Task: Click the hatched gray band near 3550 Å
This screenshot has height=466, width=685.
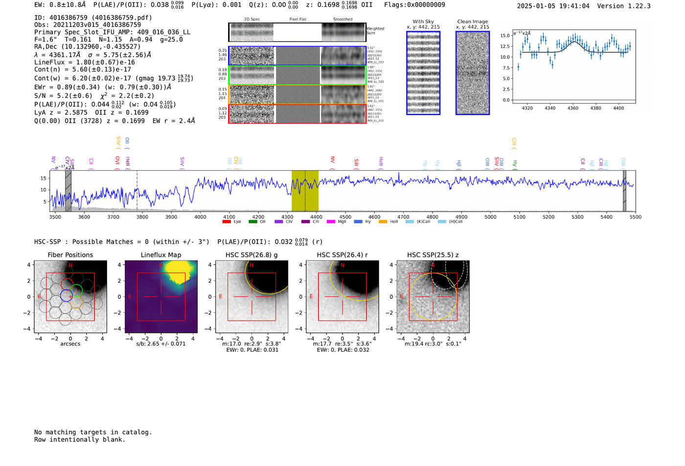Action: click(x=68, y=191)
